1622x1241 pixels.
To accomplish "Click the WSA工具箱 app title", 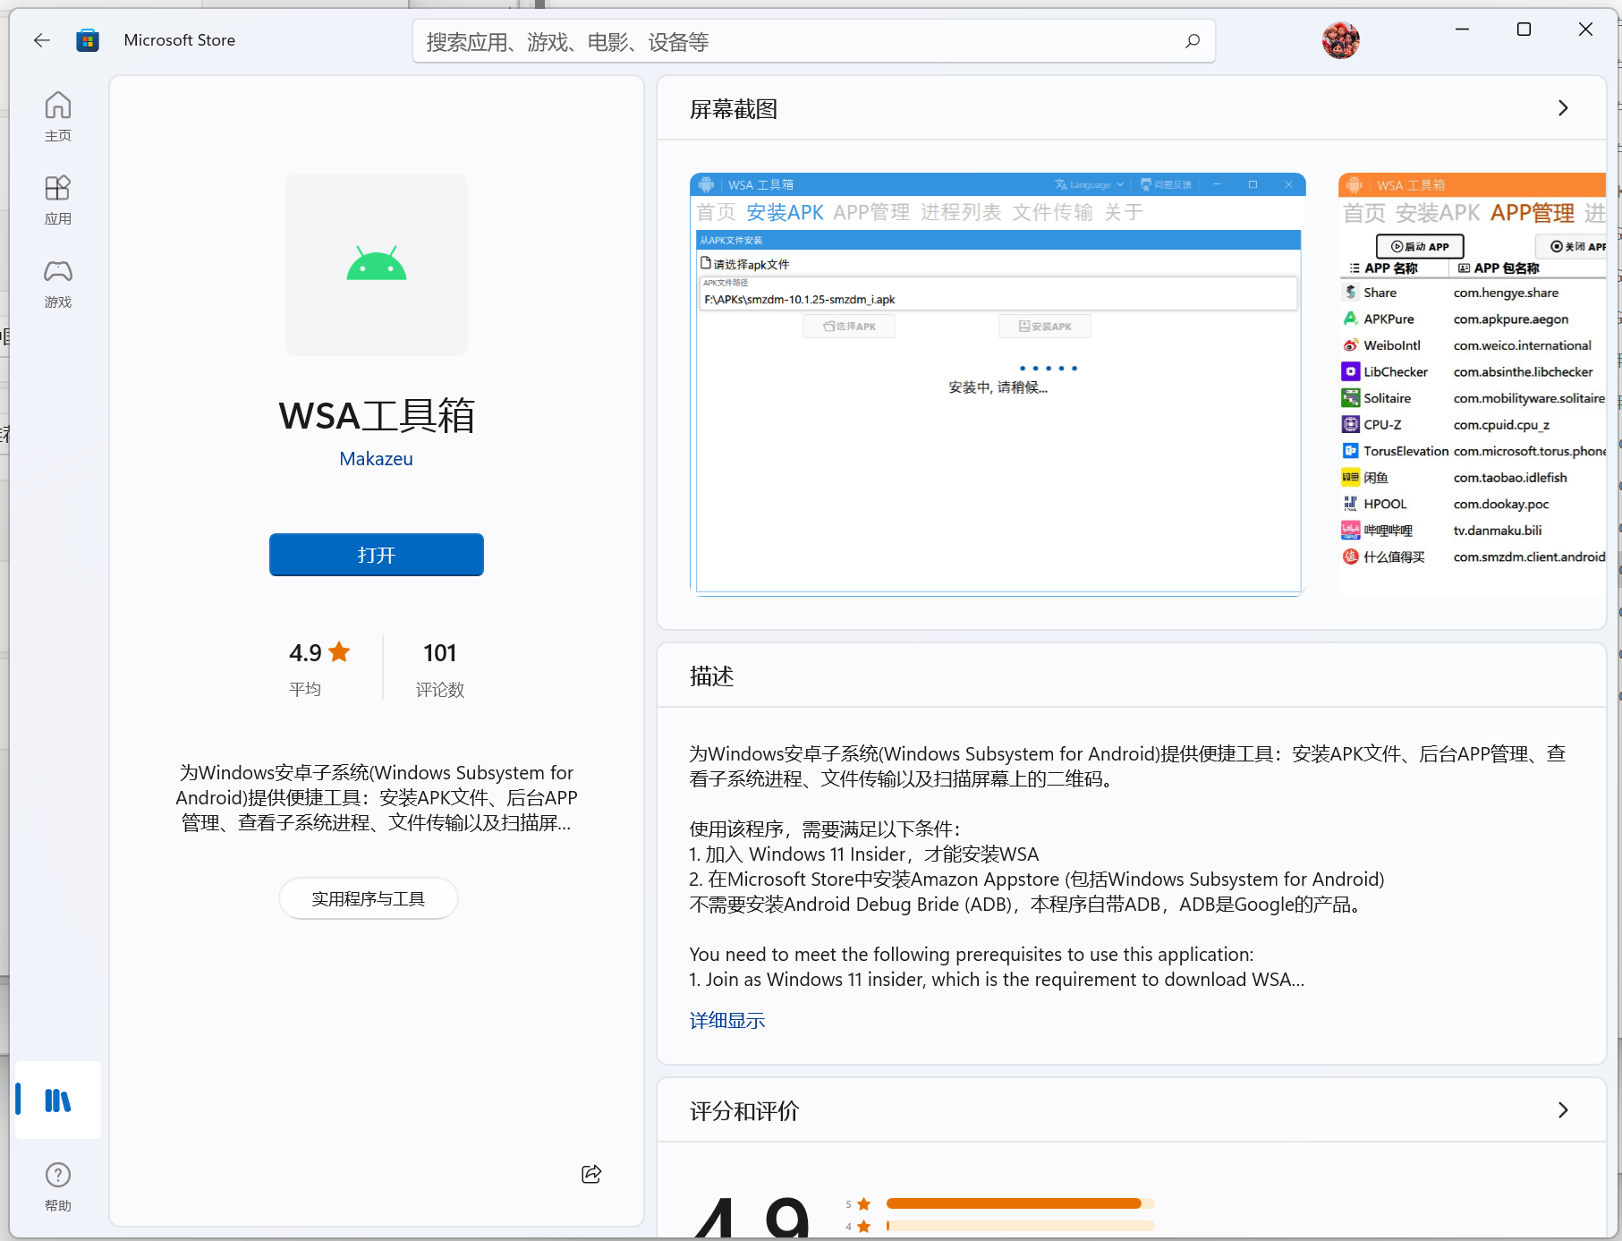I will coord(377,416).
